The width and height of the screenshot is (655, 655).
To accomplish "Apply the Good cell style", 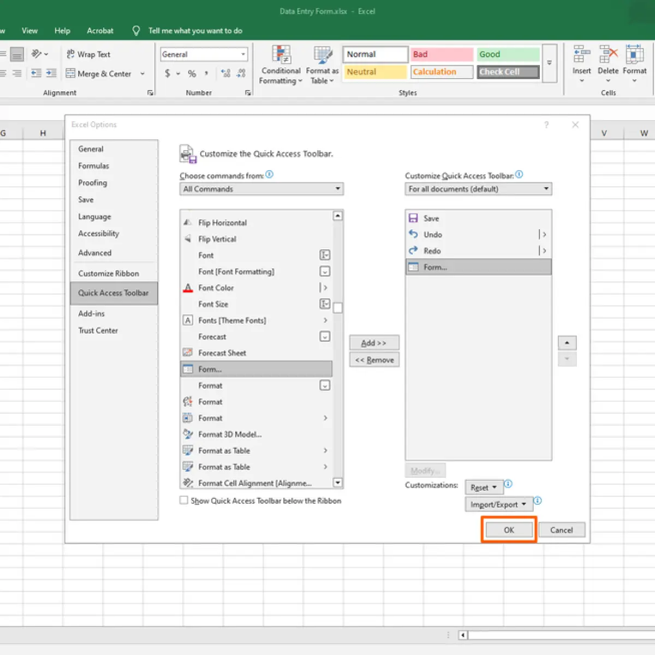I will click(x=508, y=54).
